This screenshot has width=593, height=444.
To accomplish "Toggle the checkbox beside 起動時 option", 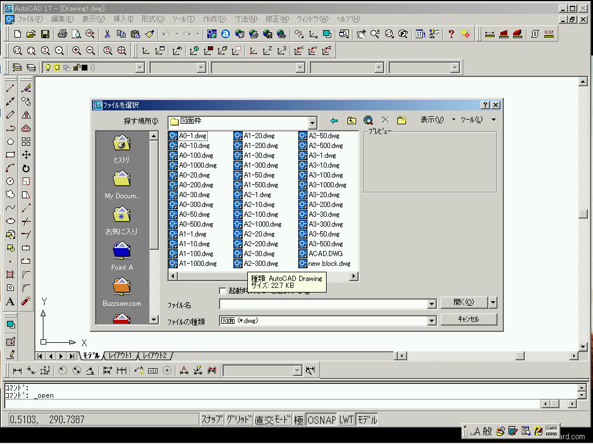I will tap(223, 291).
